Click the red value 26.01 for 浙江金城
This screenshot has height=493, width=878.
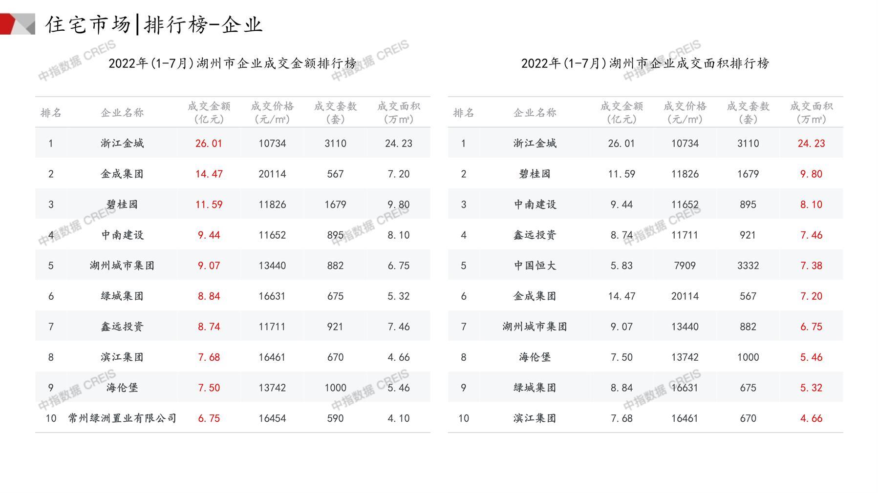[209, 143]
